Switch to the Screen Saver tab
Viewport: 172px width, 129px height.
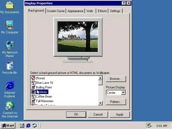[56, 11]
